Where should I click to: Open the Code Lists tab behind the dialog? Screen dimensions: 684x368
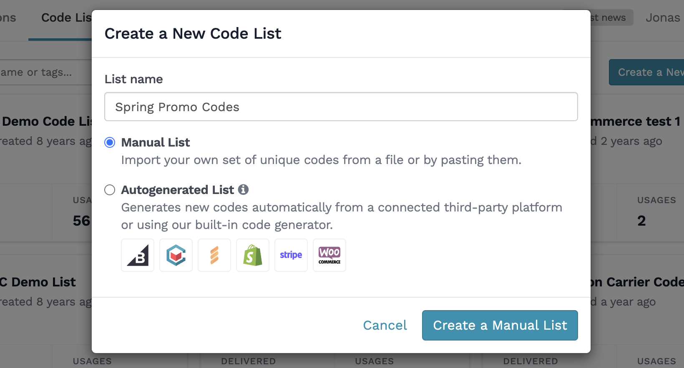66,18
